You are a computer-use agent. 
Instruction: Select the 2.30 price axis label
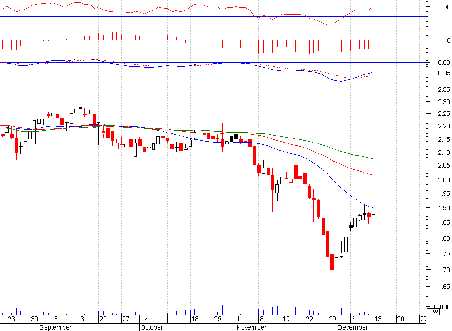444,102
